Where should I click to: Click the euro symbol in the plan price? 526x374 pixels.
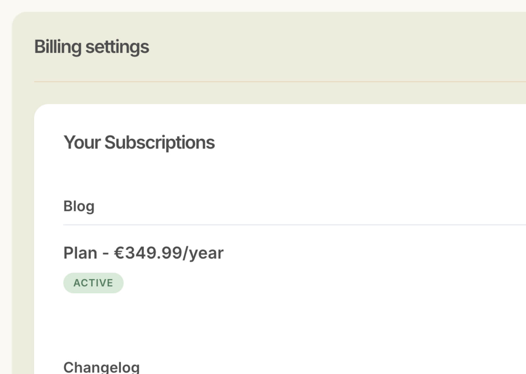pyautogui.click(x=118, y=253)
